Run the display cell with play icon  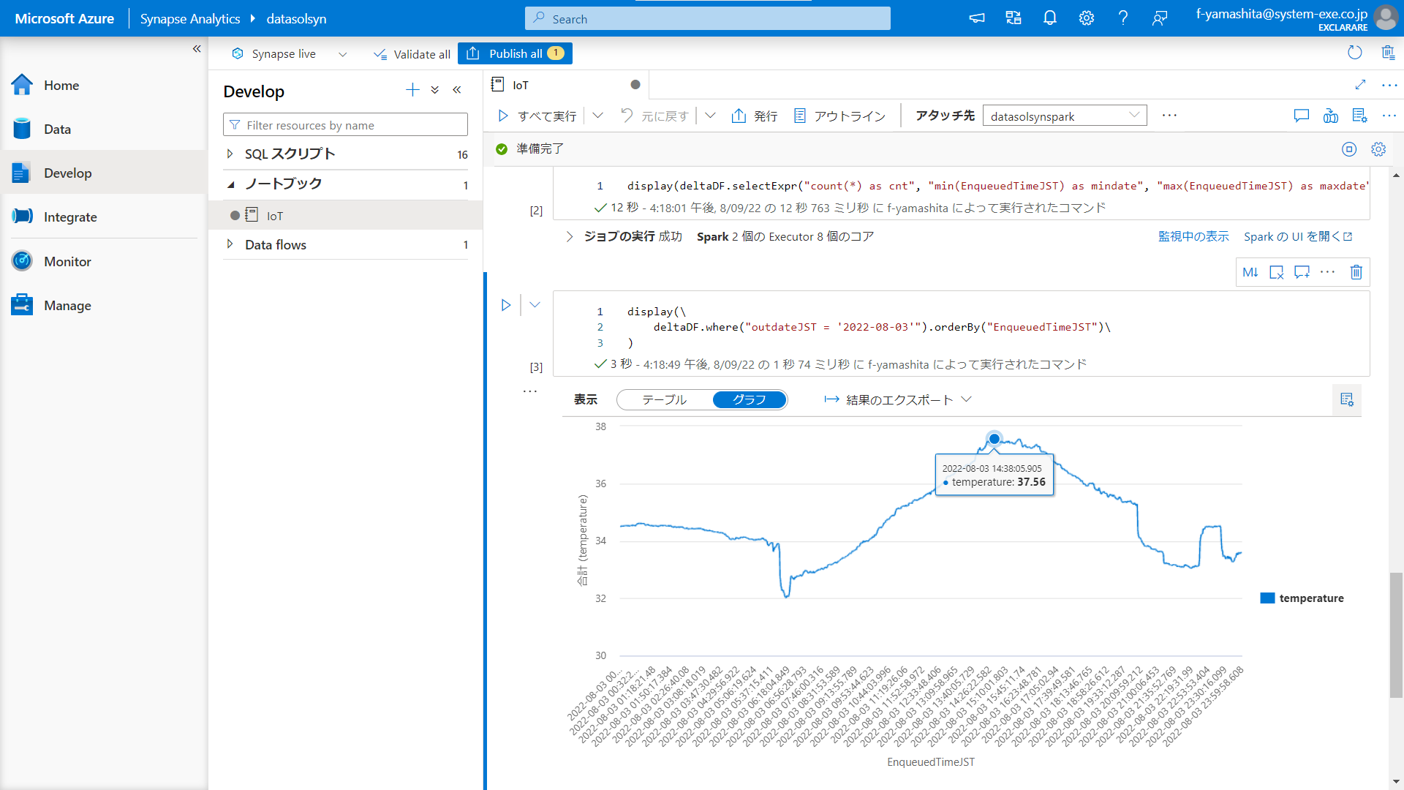point(505,305)
